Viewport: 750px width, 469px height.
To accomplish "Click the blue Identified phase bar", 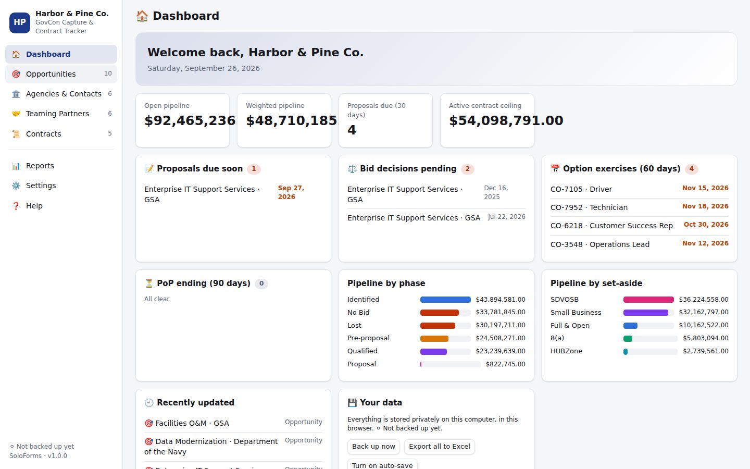I will pyautogui.click(x=445, y=300).
